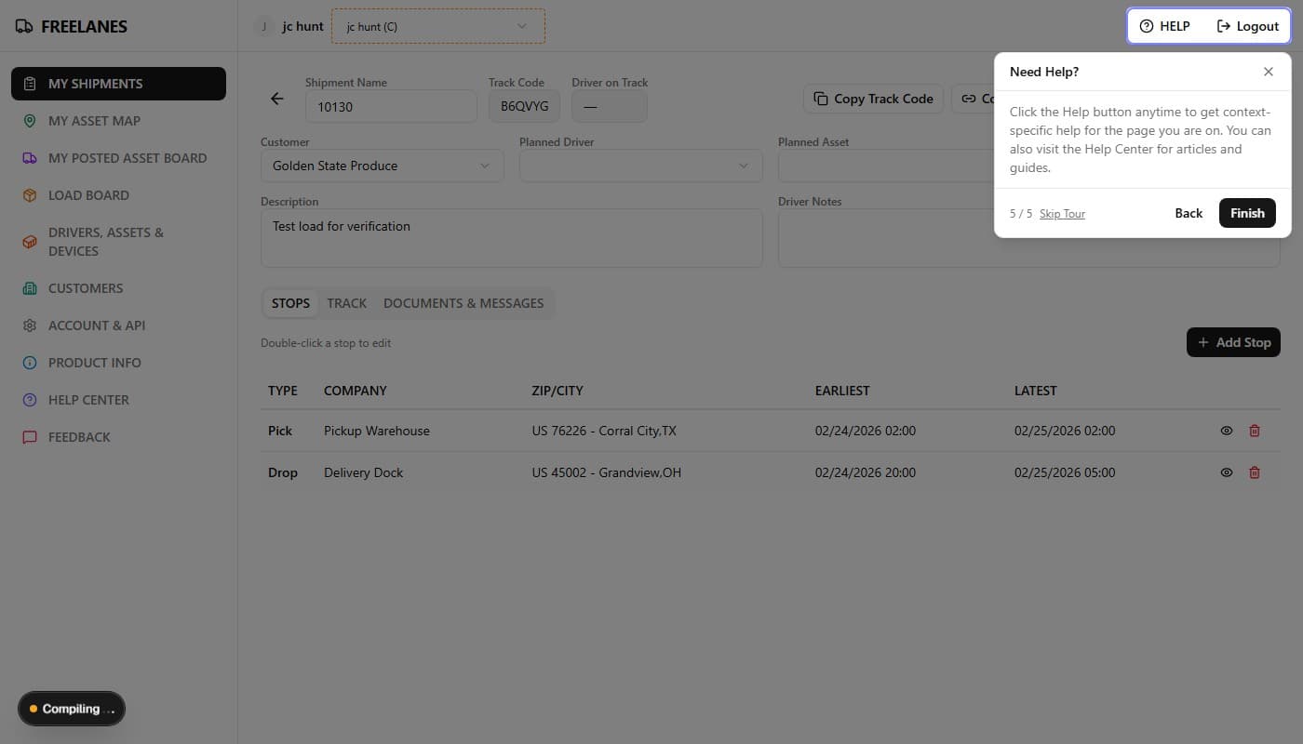Viewport: 1303px width, 744px height.
Task: Click the Add Stop button
Action: [x=1234, y=342]
